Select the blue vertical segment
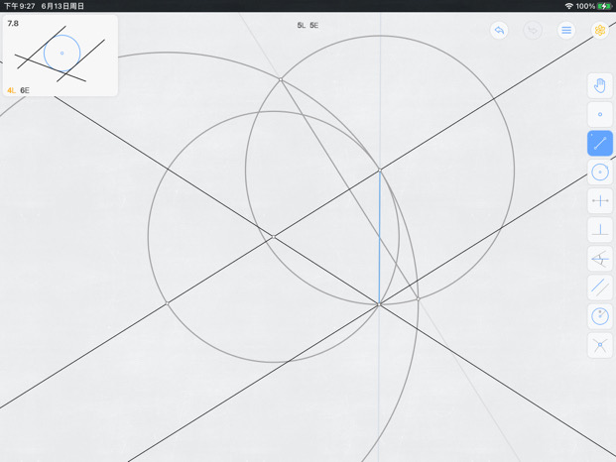 (x=379, y=237)
